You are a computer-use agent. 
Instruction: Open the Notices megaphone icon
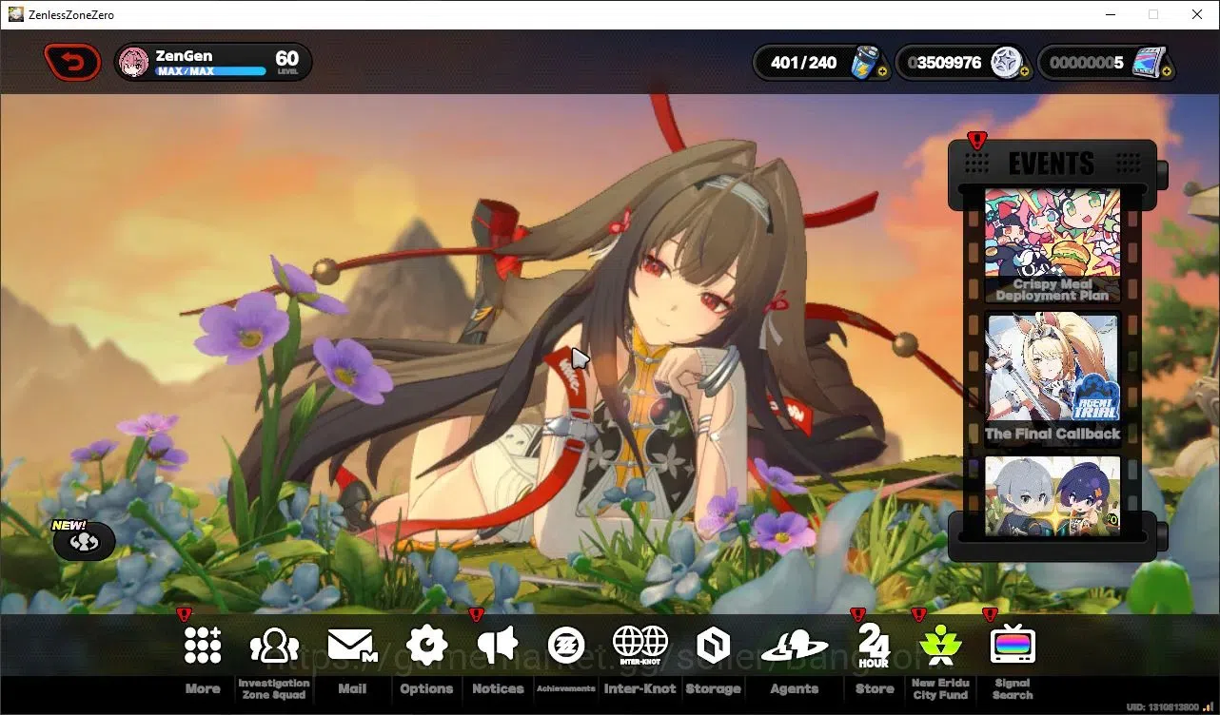498,646
